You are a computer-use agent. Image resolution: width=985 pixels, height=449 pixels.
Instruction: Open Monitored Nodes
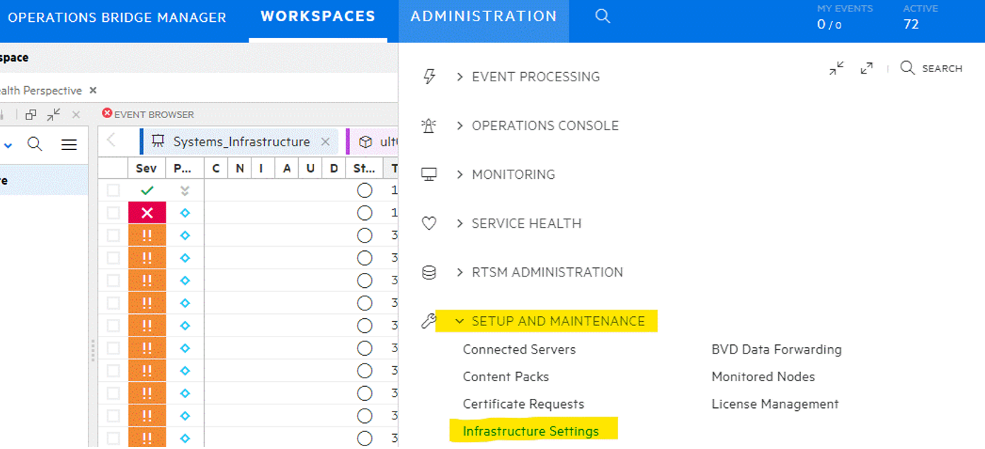(x=763, y=377)
